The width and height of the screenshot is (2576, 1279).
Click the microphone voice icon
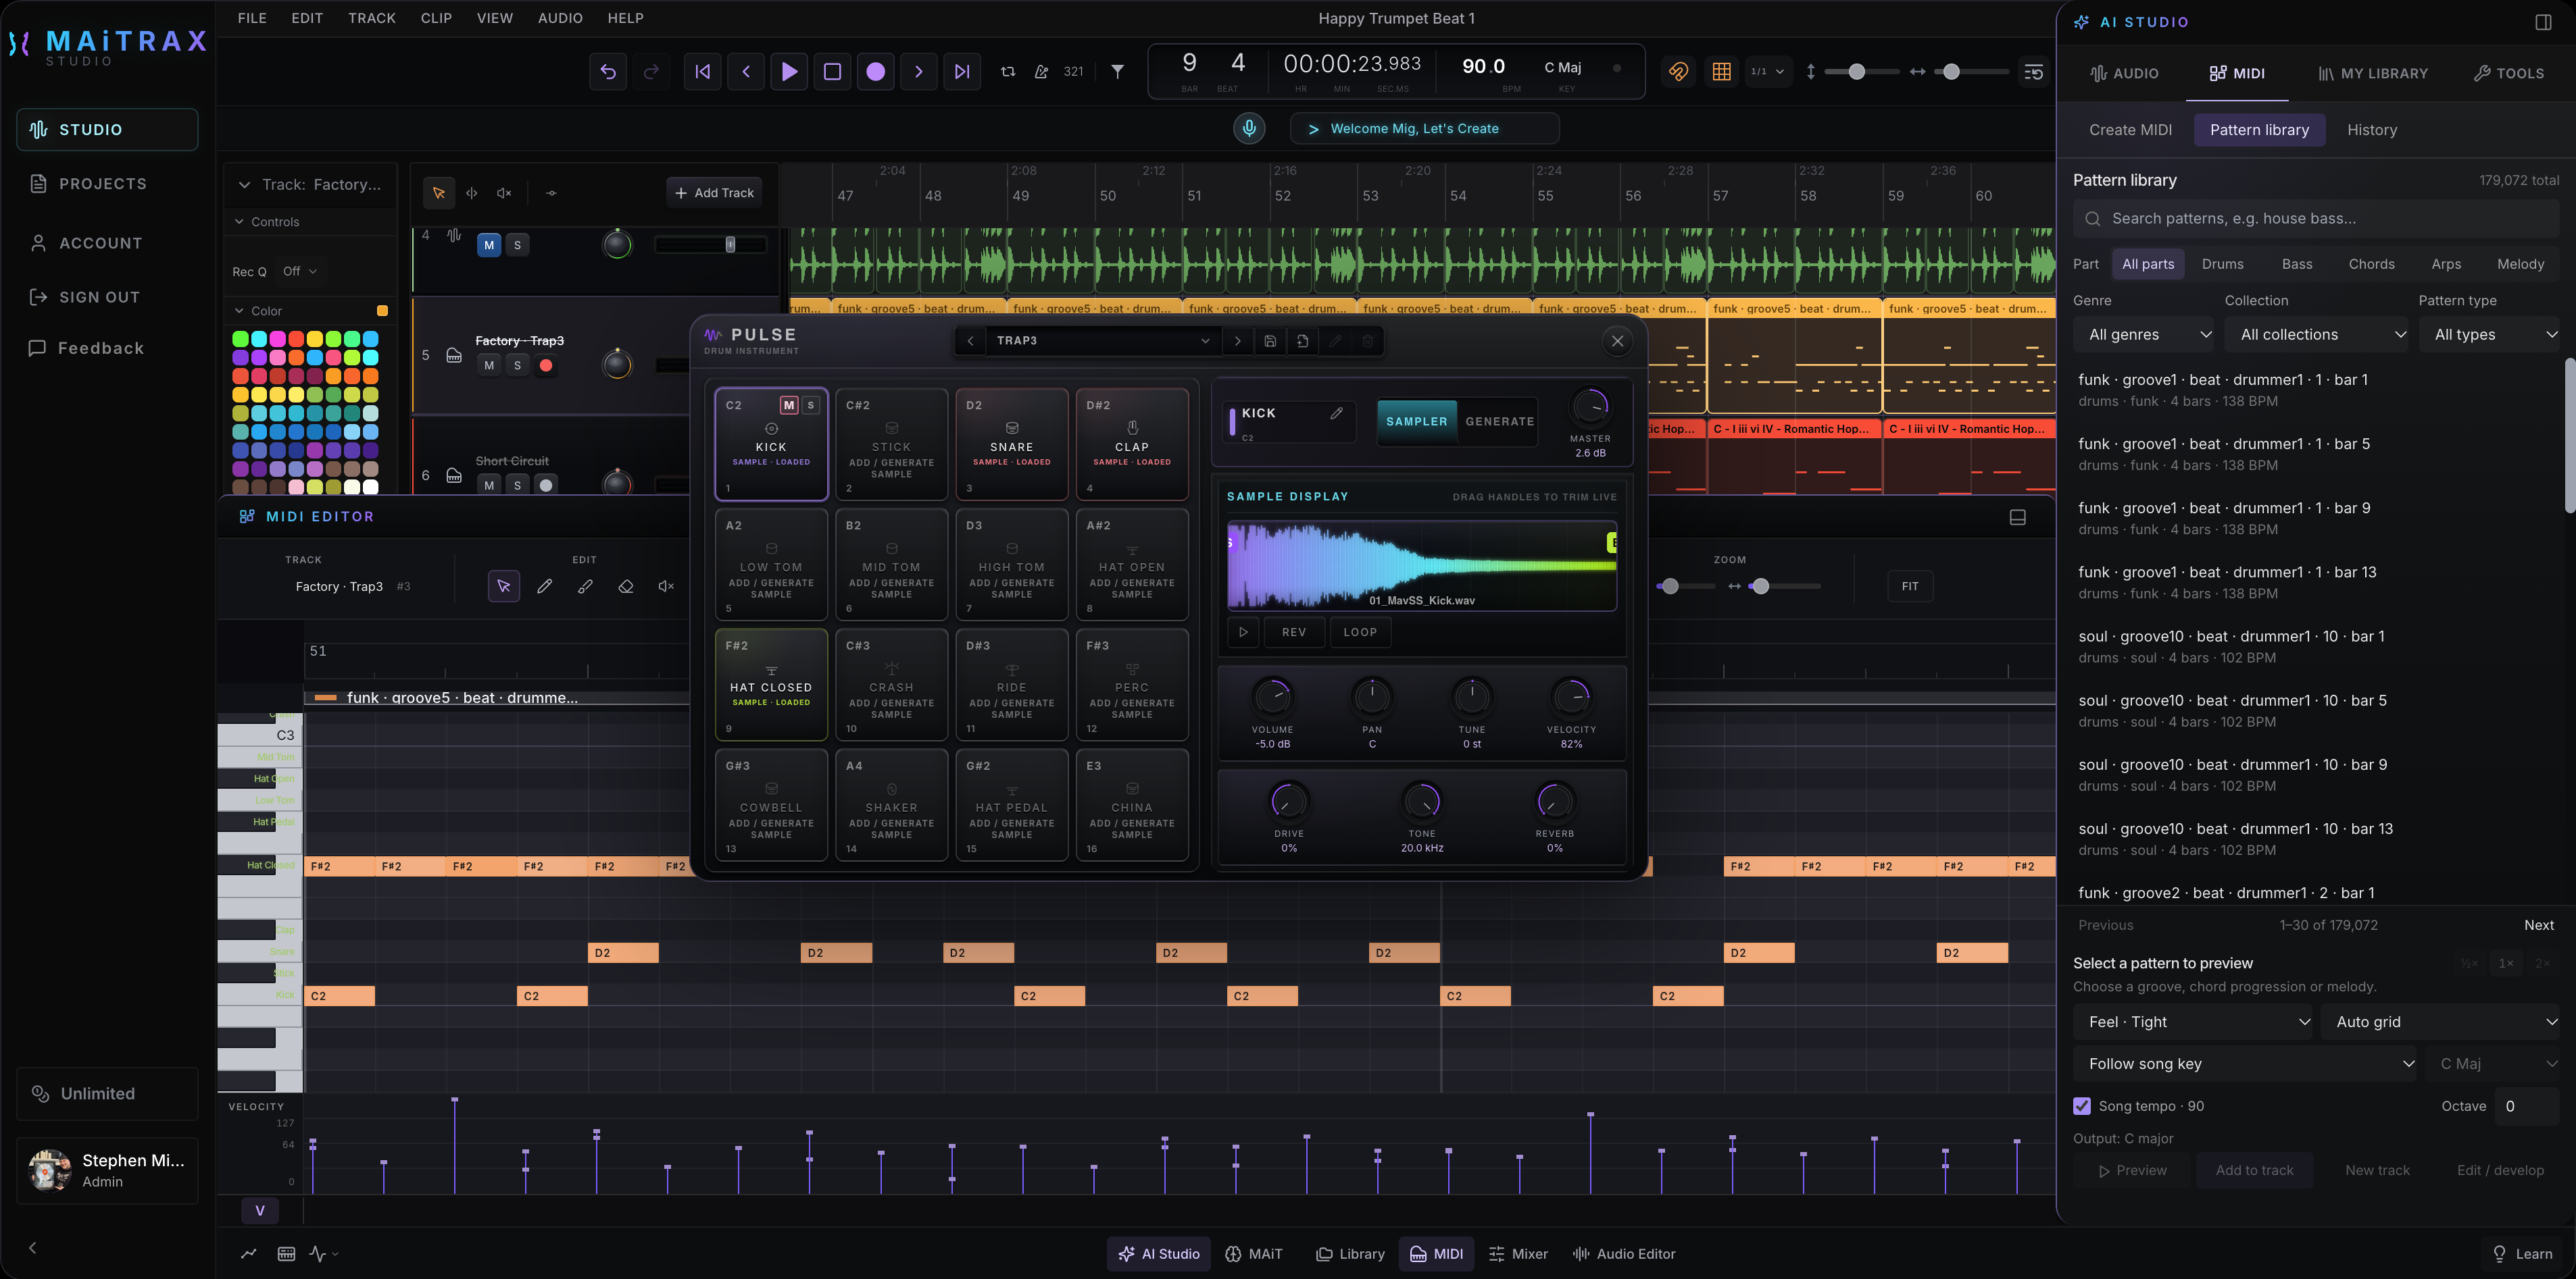click(x=1249, y=128)
